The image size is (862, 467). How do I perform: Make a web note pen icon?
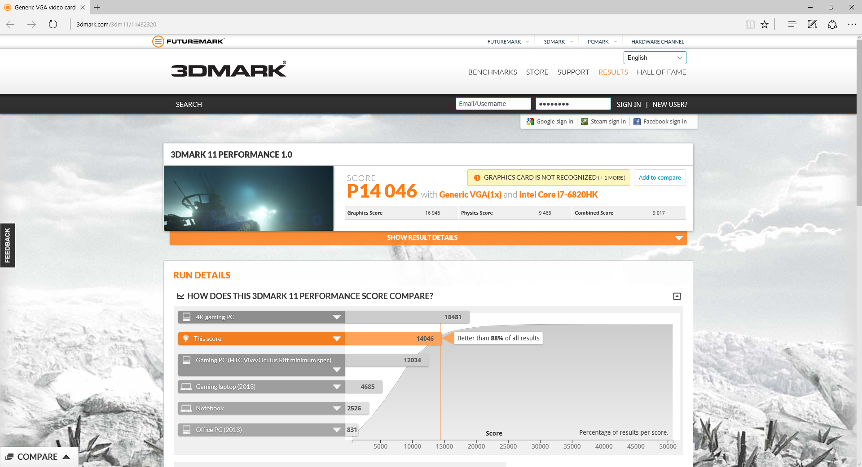click(x=812, y=24)
